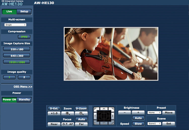Toggle the D-Zoom digital zoom
Screen dimensions: 189x130
(81, 108)
